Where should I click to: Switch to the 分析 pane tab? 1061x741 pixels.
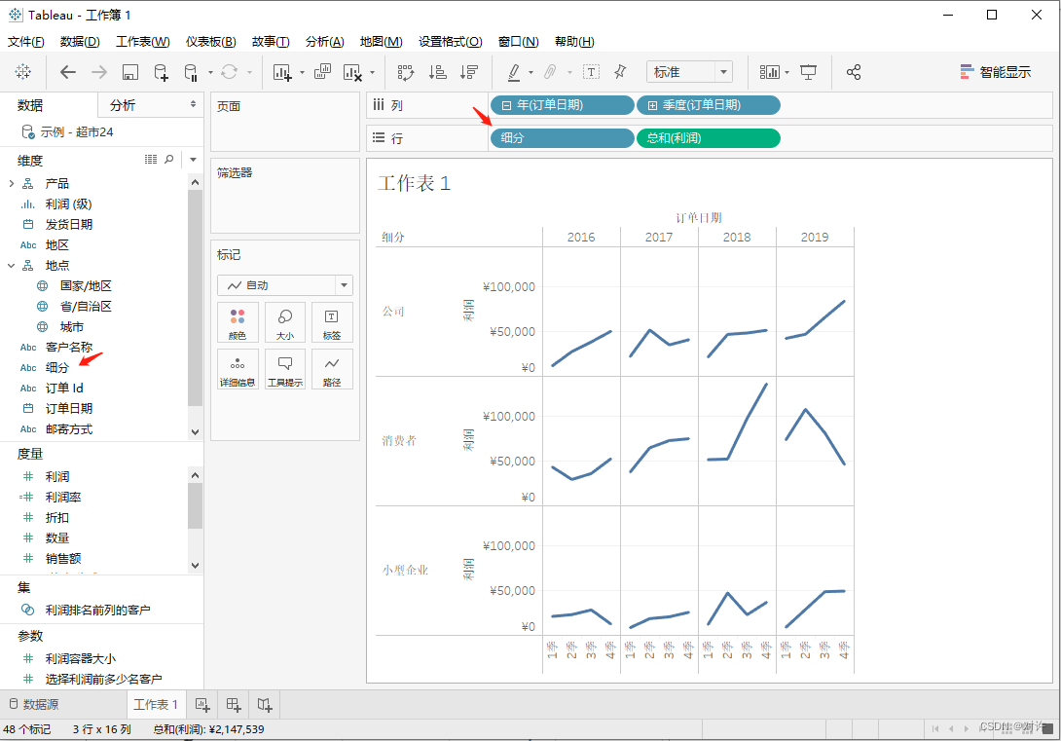(x=150, y=105)
